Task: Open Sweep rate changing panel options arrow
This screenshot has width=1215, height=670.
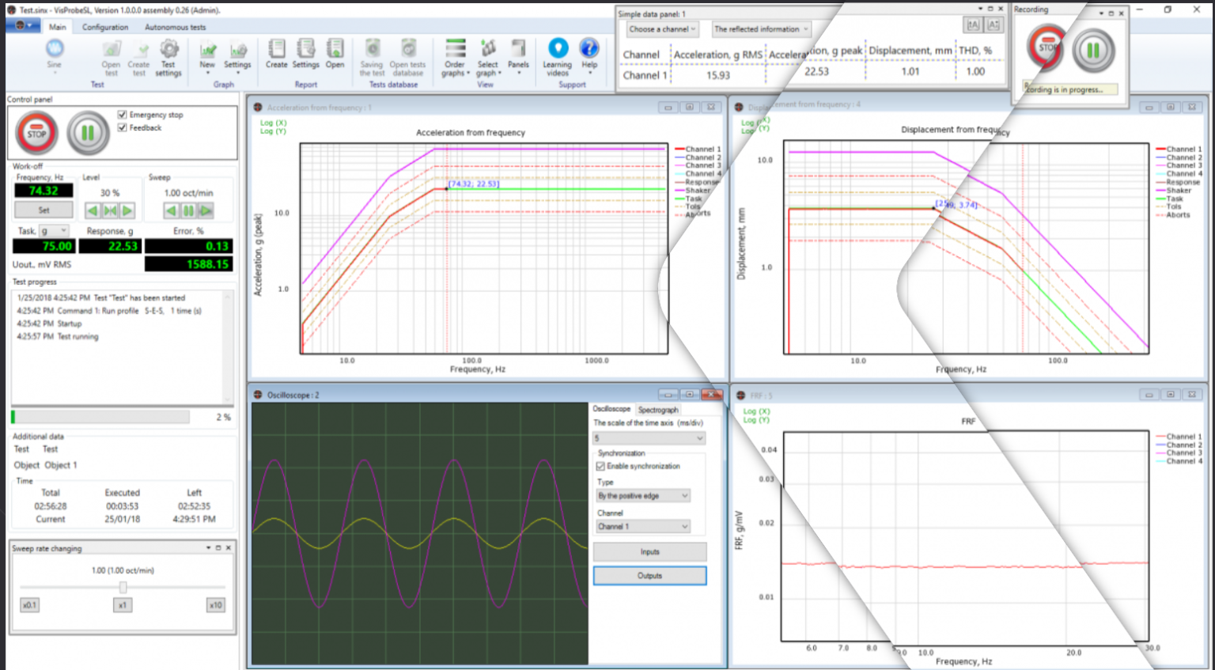Action: (209, 547)
